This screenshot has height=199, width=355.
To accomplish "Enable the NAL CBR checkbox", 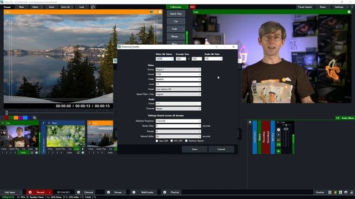I will point(172,141).
